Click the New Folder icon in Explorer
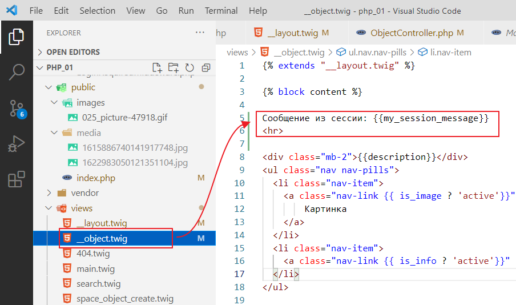The width and height of the screenshot is (516, 305). (x=174, y=67)
